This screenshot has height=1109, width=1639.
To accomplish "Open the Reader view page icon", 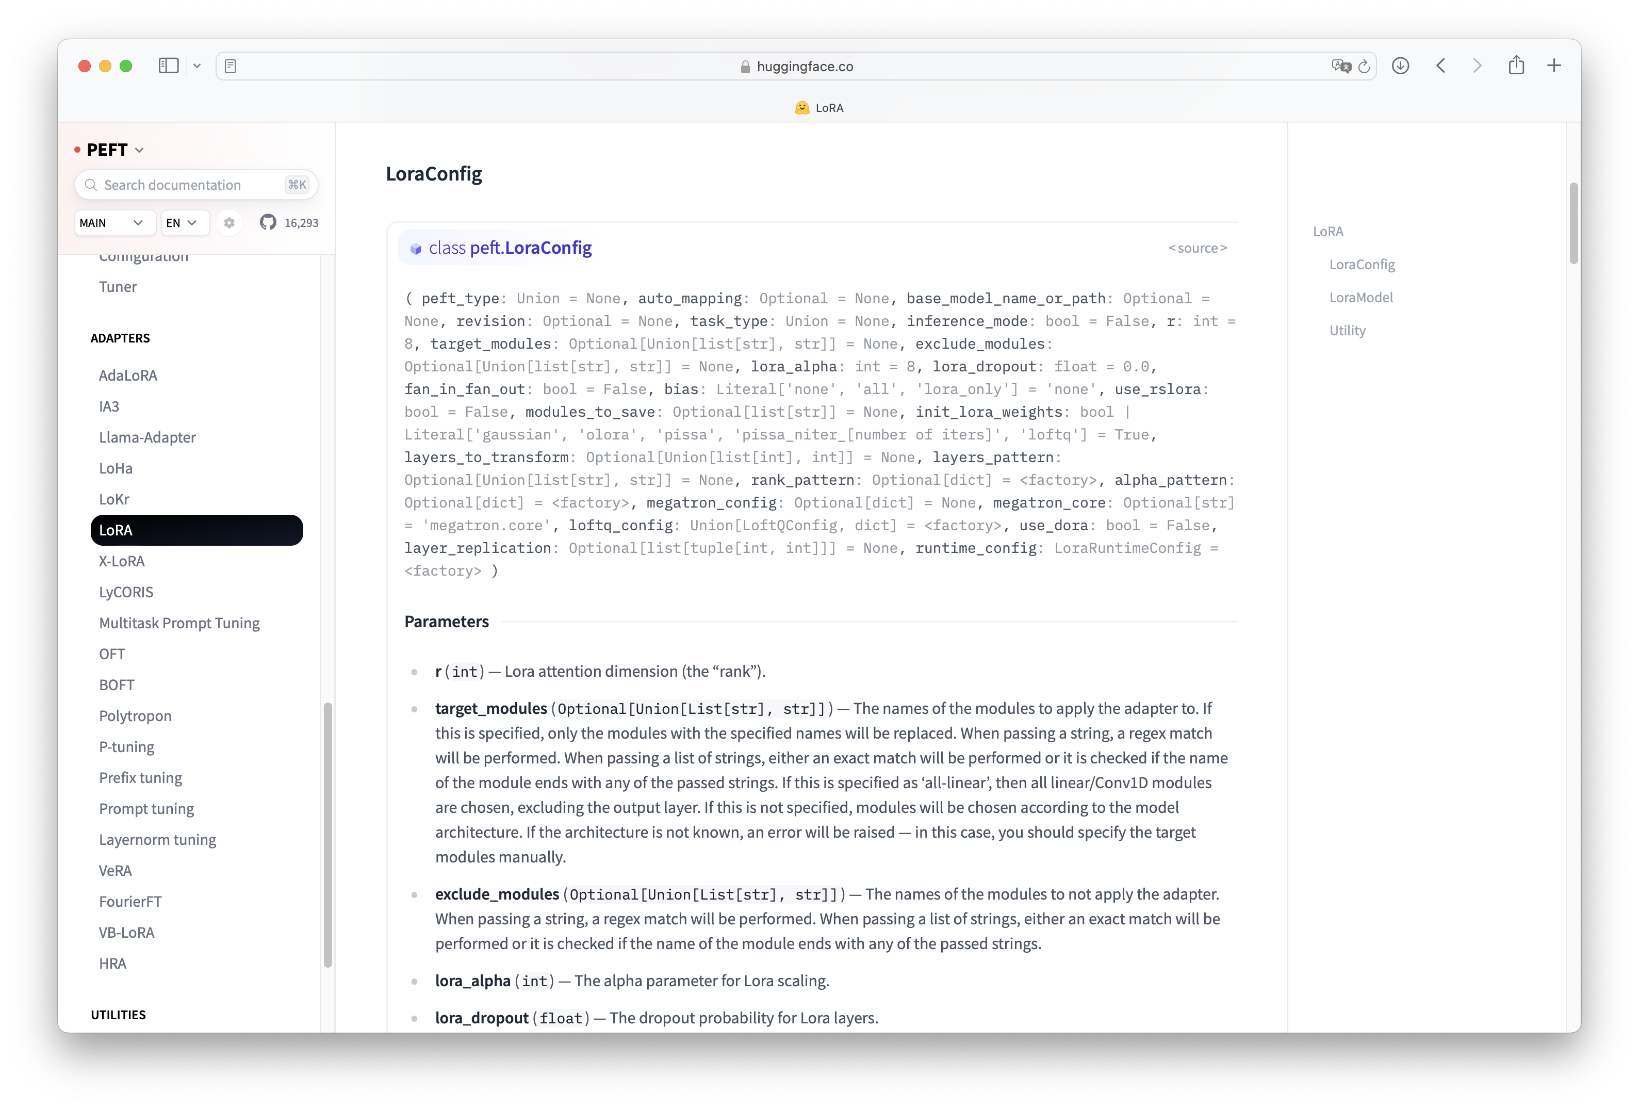I will (230, 67).
